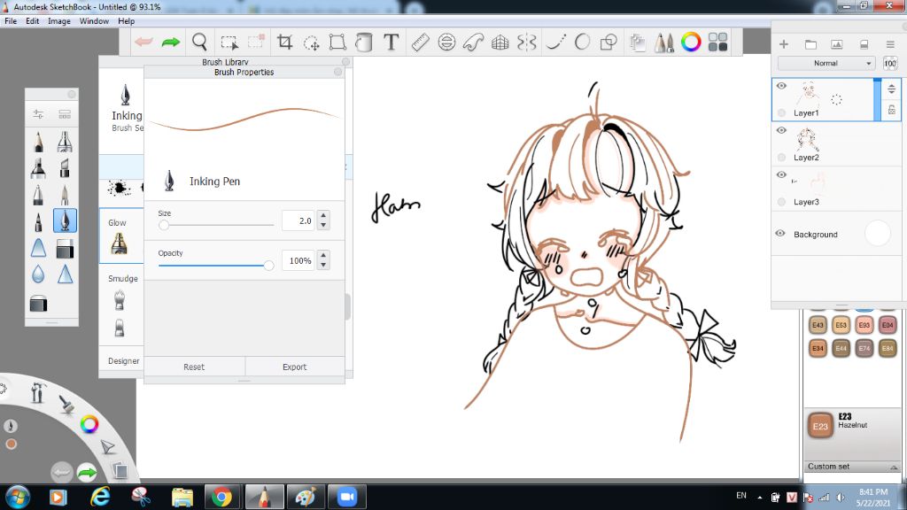
Task: Open the Edit menu
Action: 33,21
